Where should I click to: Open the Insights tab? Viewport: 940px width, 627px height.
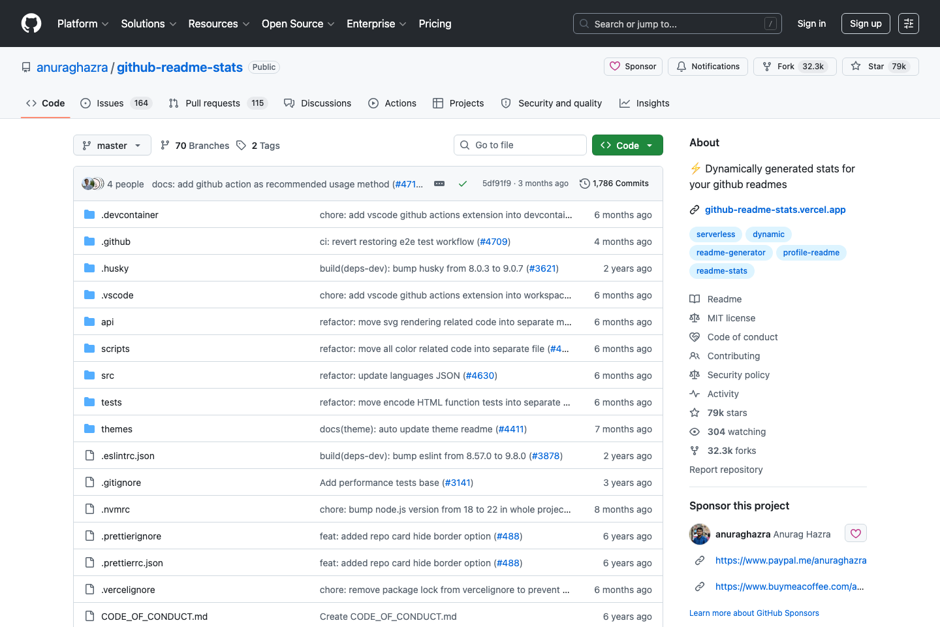click(644, 103)
